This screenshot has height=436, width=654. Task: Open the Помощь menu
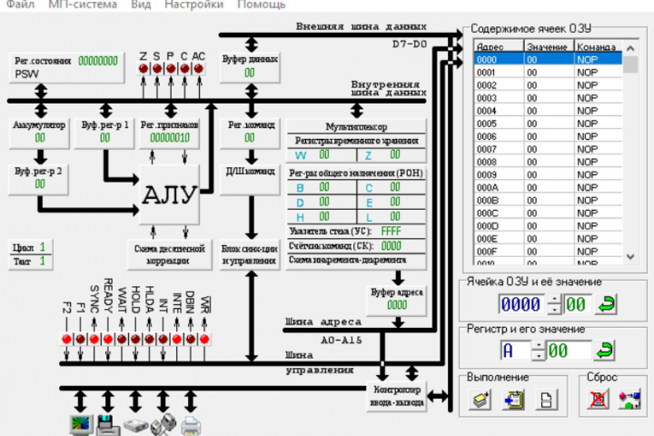coord(262,5)
